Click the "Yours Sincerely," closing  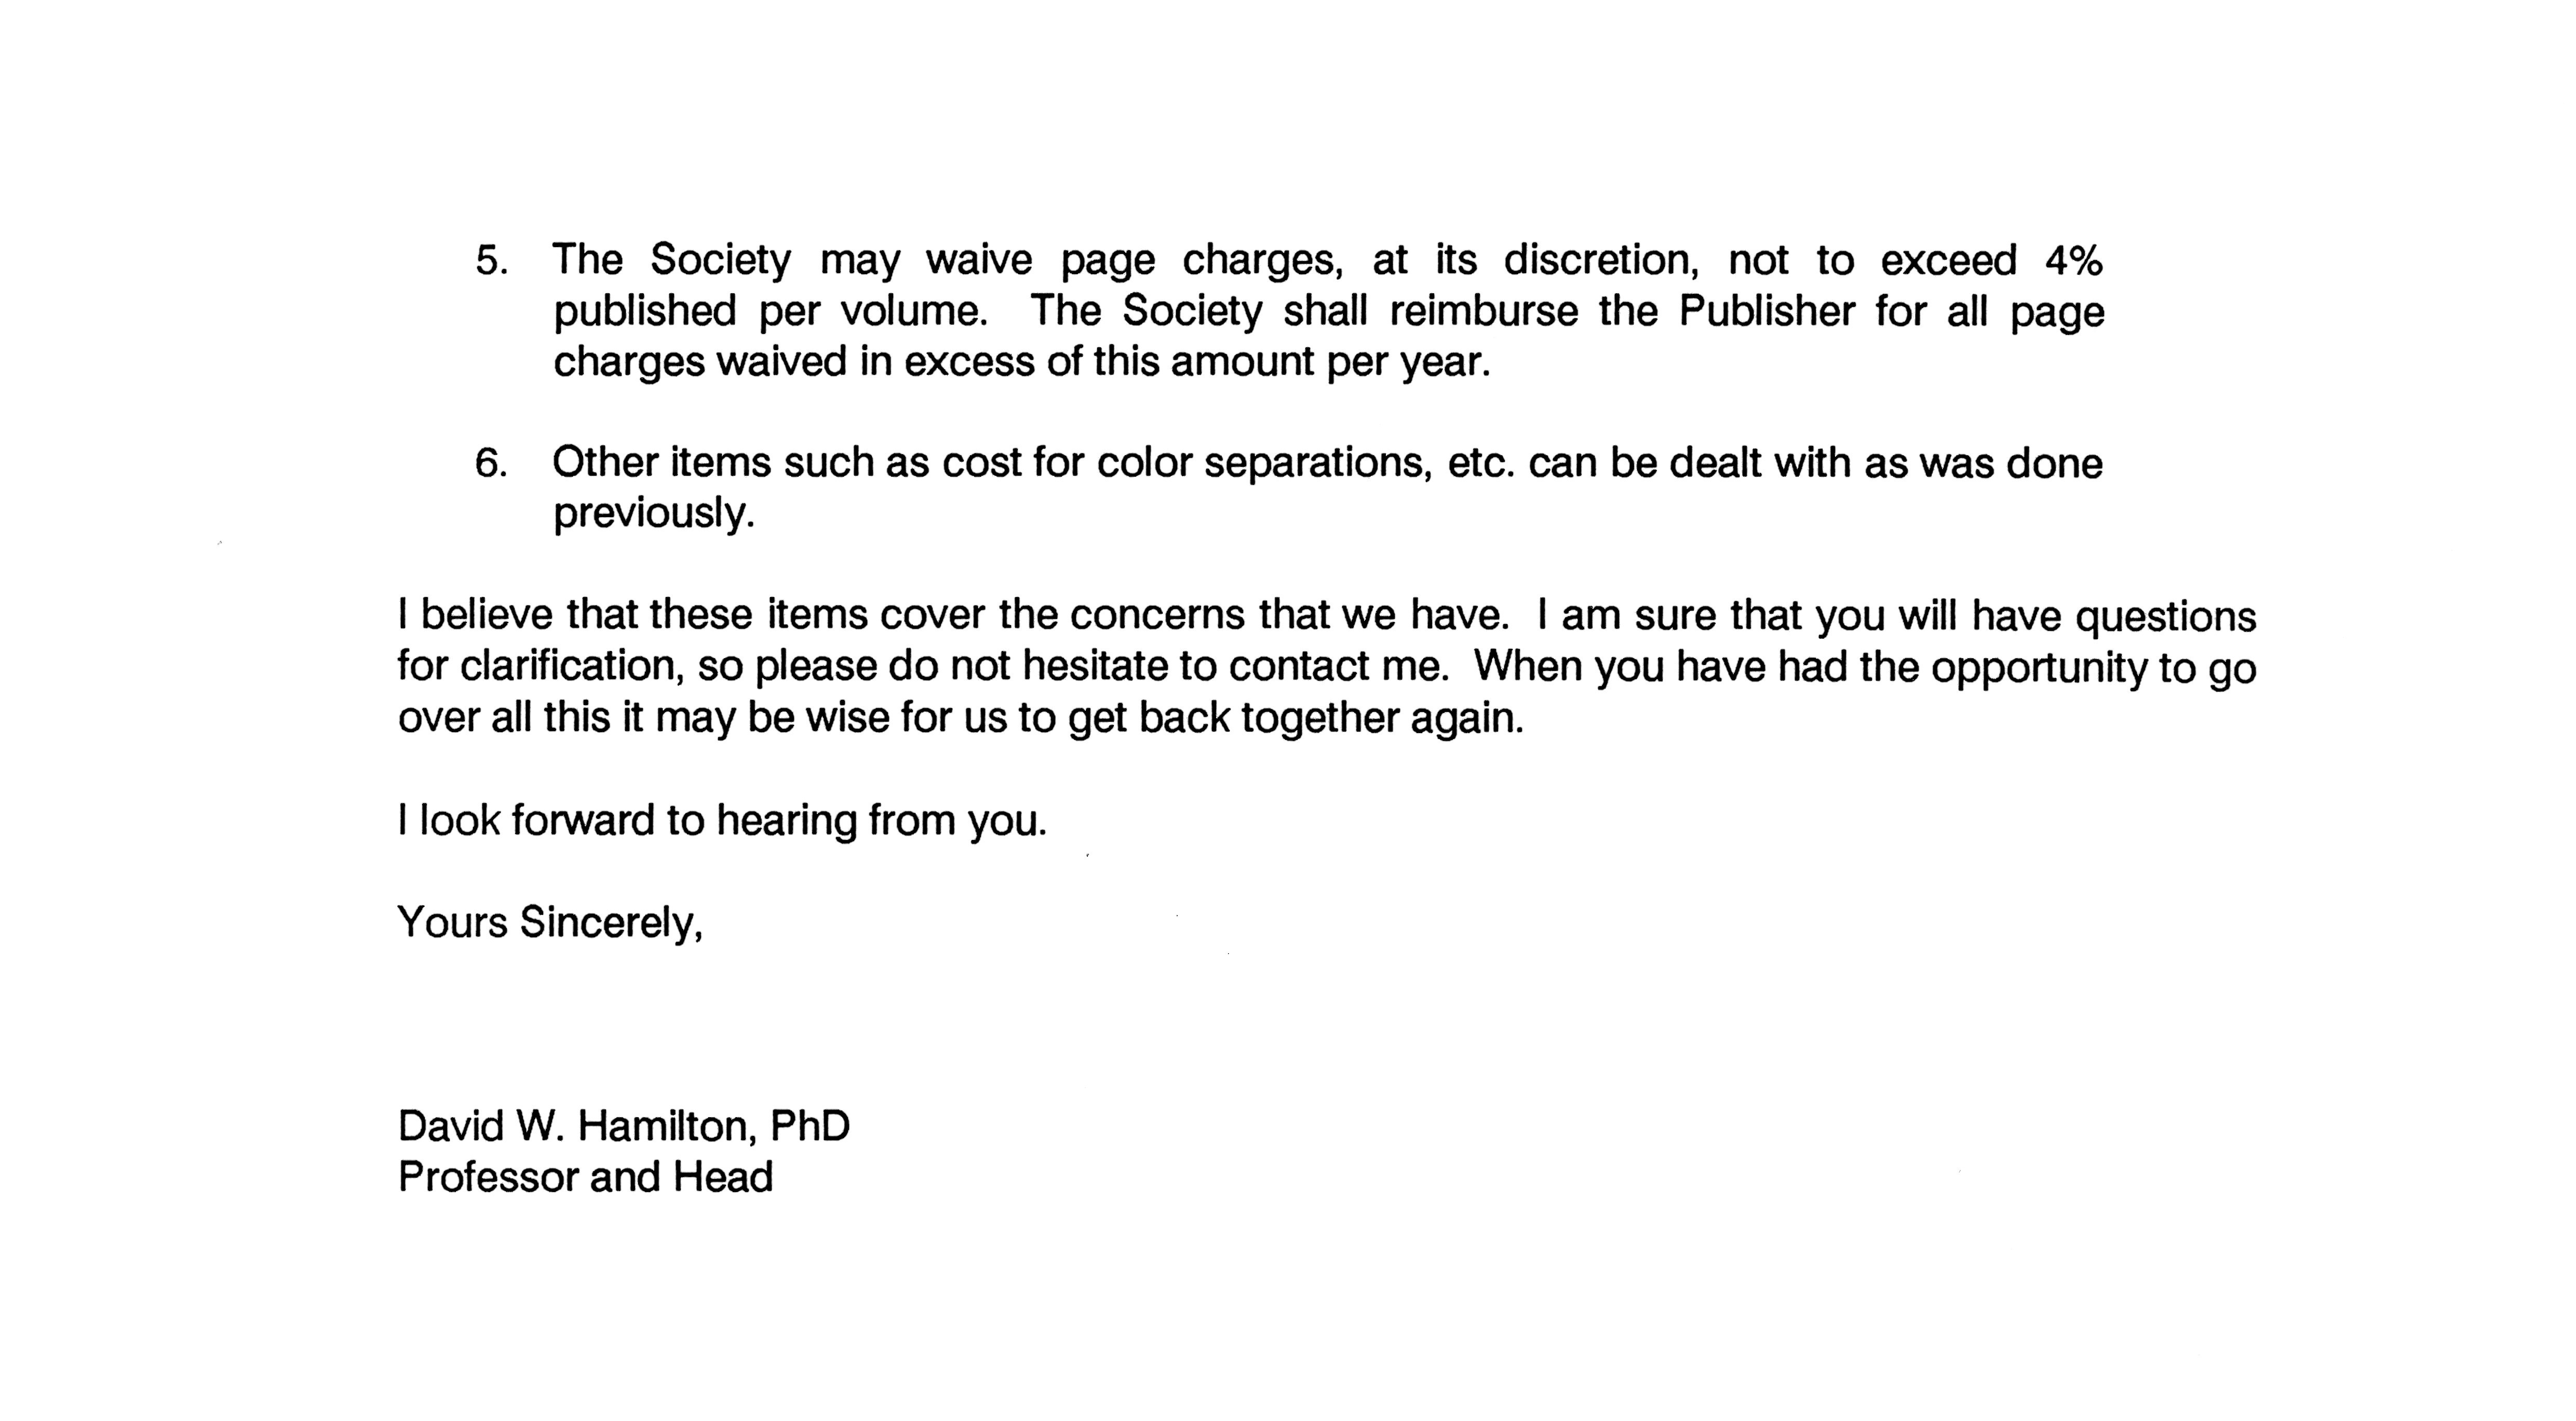(550, 923)
